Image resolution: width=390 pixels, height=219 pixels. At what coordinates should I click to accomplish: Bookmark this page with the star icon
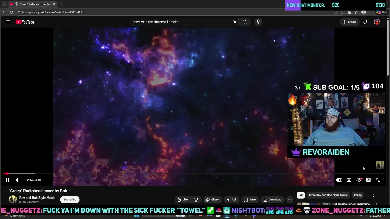[342, 12]
